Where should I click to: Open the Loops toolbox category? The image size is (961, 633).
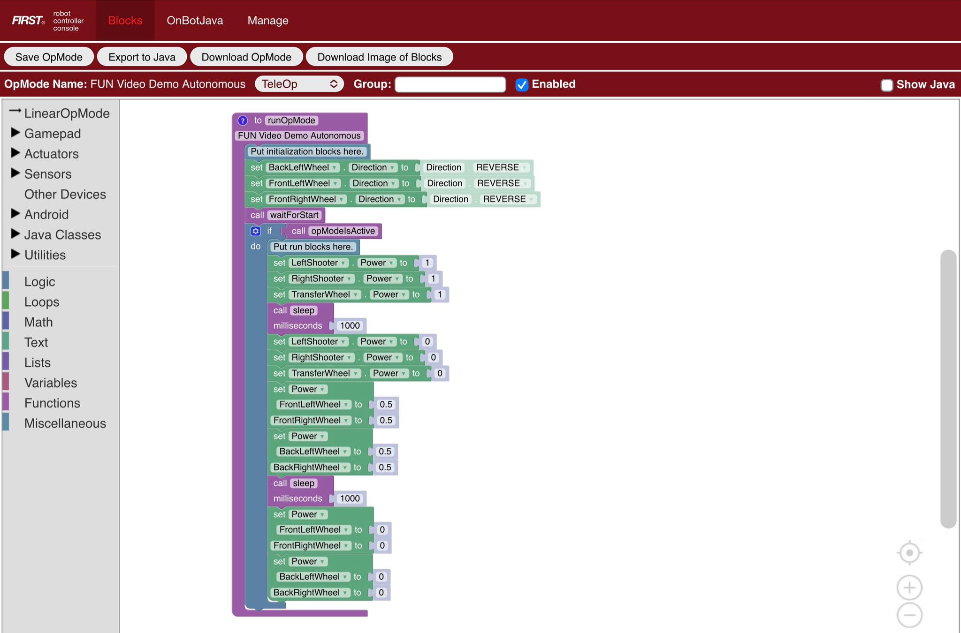(x=42, y=302)
